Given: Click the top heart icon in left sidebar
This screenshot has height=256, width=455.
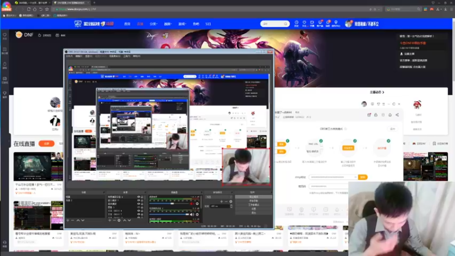Looking at the screenshot, I should [5, 35].
